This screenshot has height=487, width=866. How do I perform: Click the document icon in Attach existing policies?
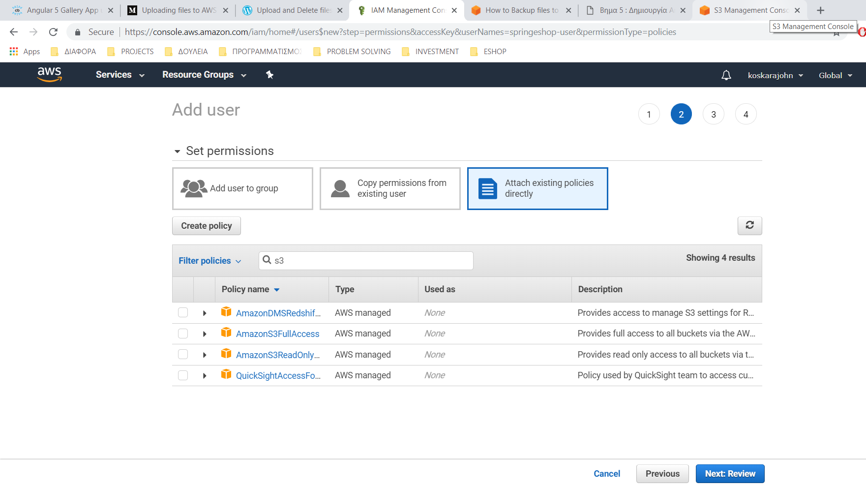pyautogui.click(x=488, y=188)
